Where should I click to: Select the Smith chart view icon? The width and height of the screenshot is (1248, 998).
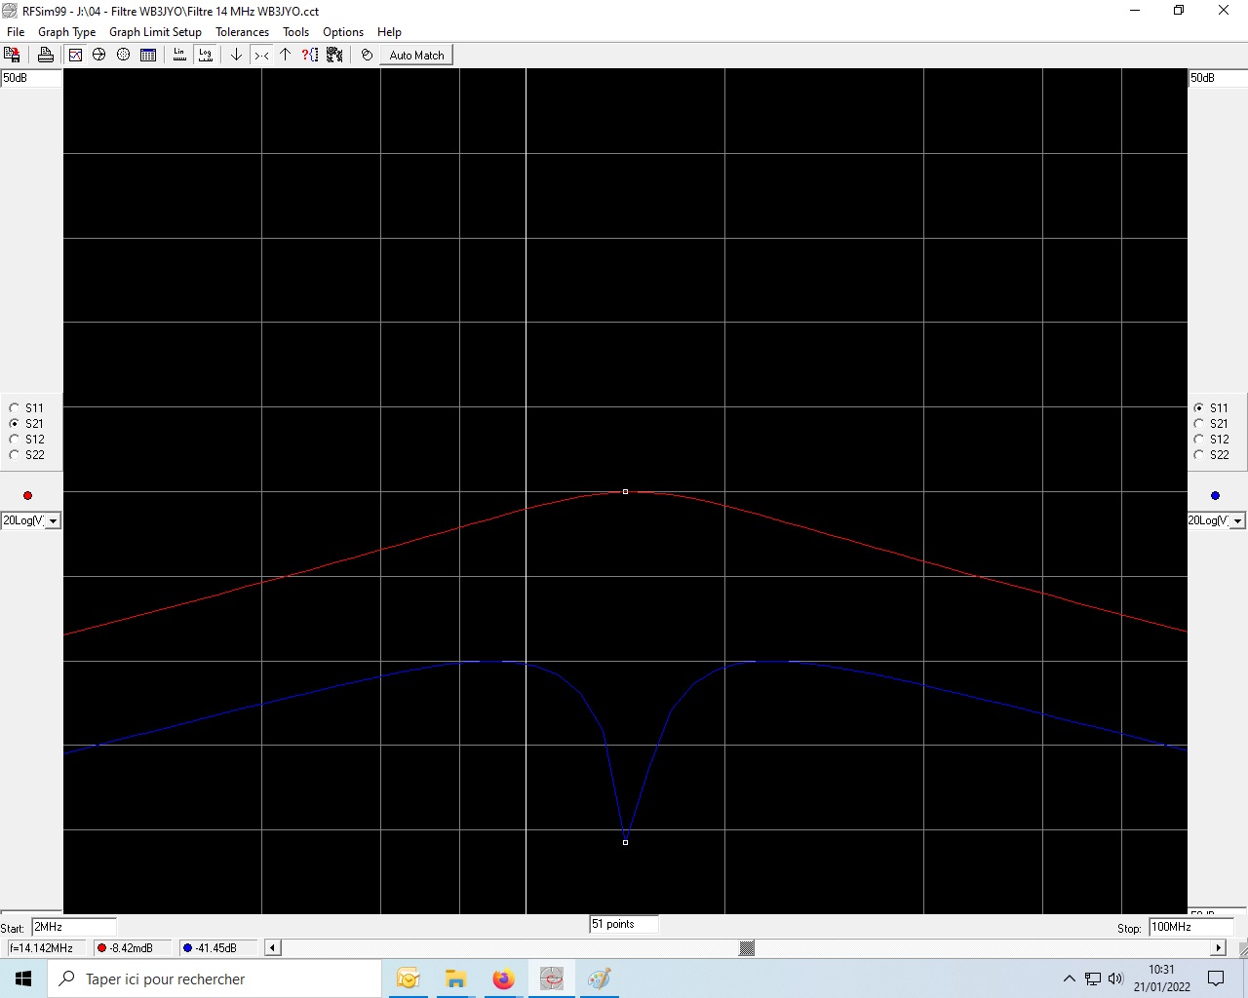98,55
